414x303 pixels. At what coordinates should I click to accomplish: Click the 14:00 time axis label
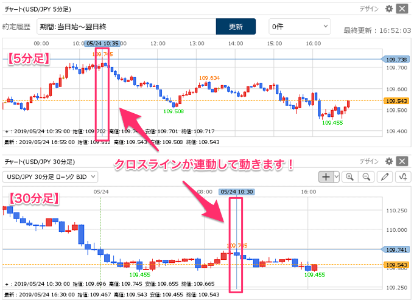point(236,44)
